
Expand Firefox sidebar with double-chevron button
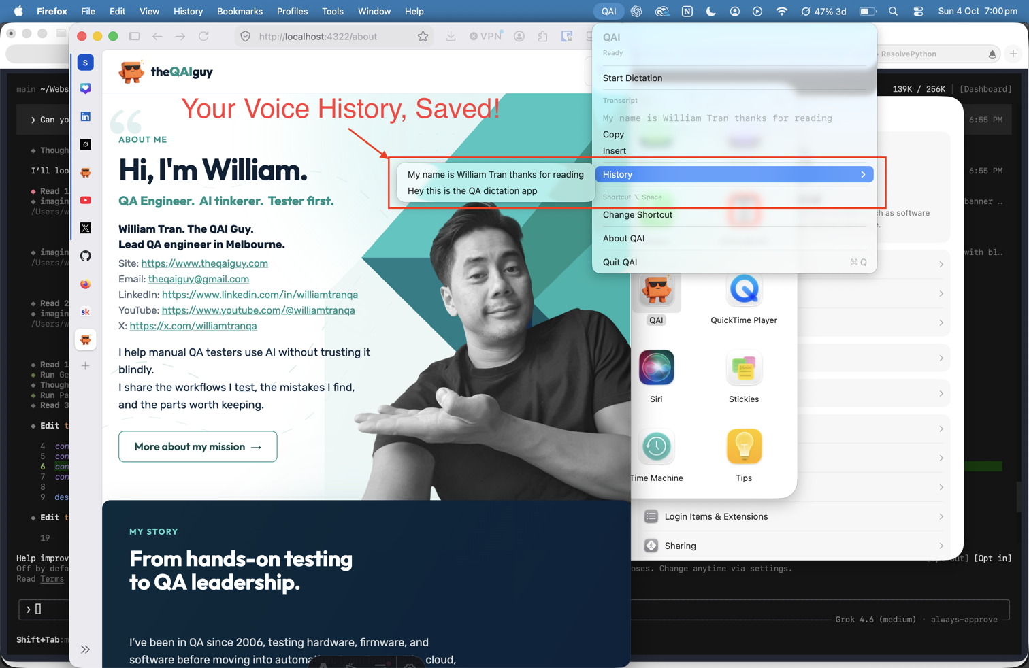pyautogui.click(x=86, y=649)
